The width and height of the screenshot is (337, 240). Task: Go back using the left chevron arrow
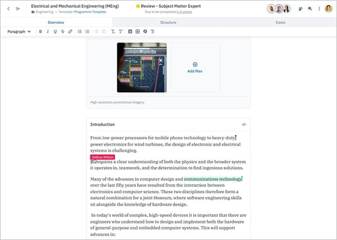pyautogui.click(x=8, y=9)
